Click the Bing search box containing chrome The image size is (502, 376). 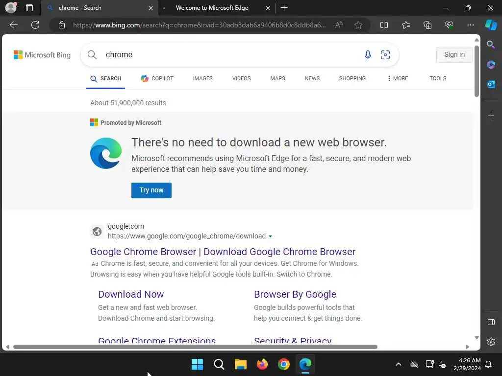tap(239, 55)
